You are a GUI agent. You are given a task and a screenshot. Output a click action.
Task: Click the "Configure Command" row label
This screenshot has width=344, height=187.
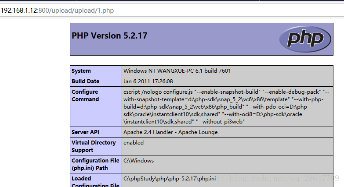pyautogui.click(x=85, y=95)
